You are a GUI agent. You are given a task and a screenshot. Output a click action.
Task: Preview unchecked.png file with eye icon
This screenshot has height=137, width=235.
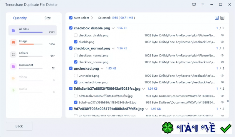[x=222, y=76]
